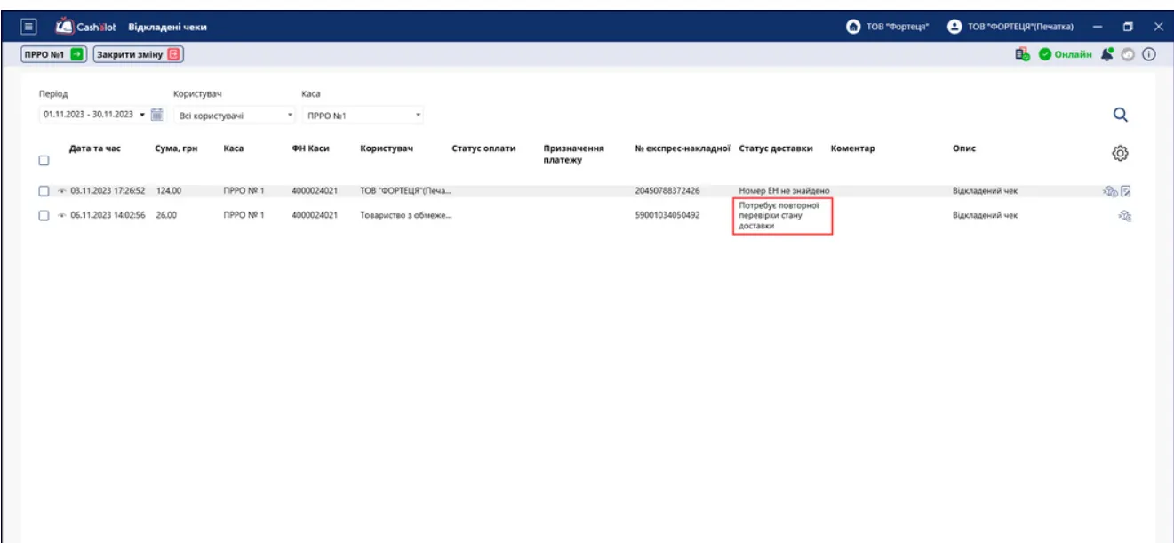Open the Всі користувачі dropdown

click(x=235, y=116)
